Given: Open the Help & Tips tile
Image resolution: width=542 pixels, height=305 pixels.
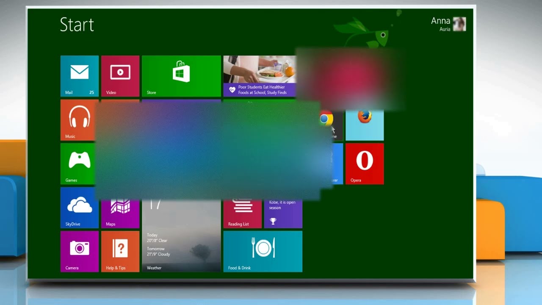Looking at the screenshot, I should pos(120,251).
